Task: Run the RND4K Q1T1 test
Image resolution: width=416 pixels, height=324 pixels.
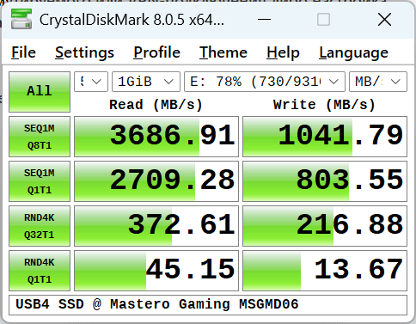Action: point(40,271)
